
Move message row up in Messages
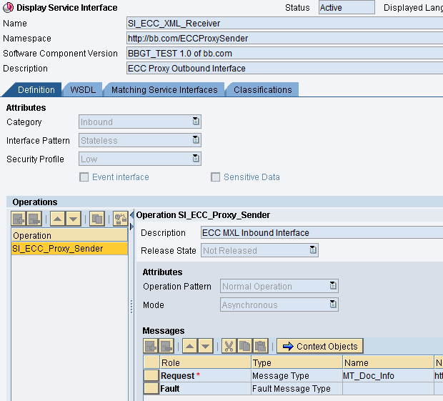click(x=190, y=346)
